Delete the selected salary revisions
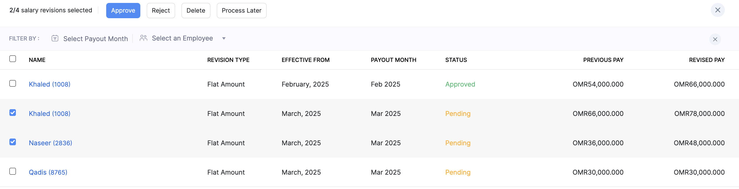The image size is (739, 189). [x=196, y=11]
